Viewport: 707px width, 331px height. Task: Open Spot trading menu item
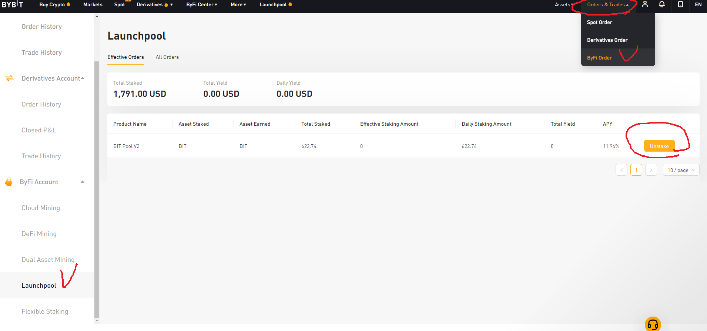pos(119,4)
